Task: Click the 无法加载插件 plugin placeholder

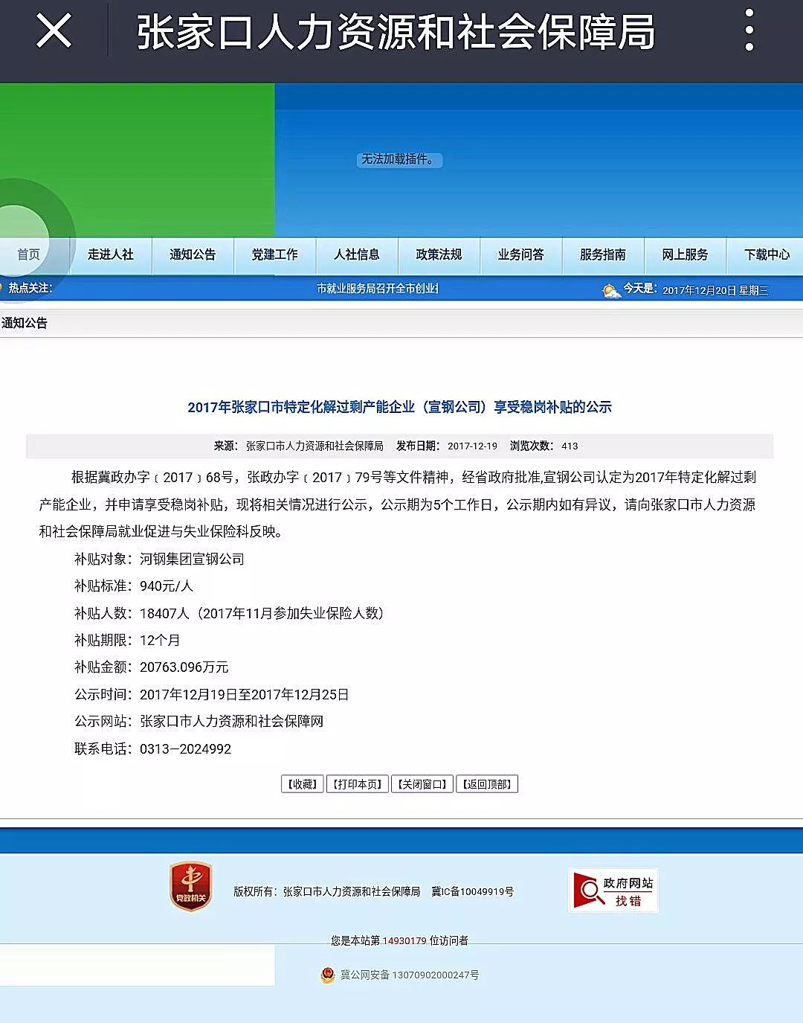Action: pos(399,159)
